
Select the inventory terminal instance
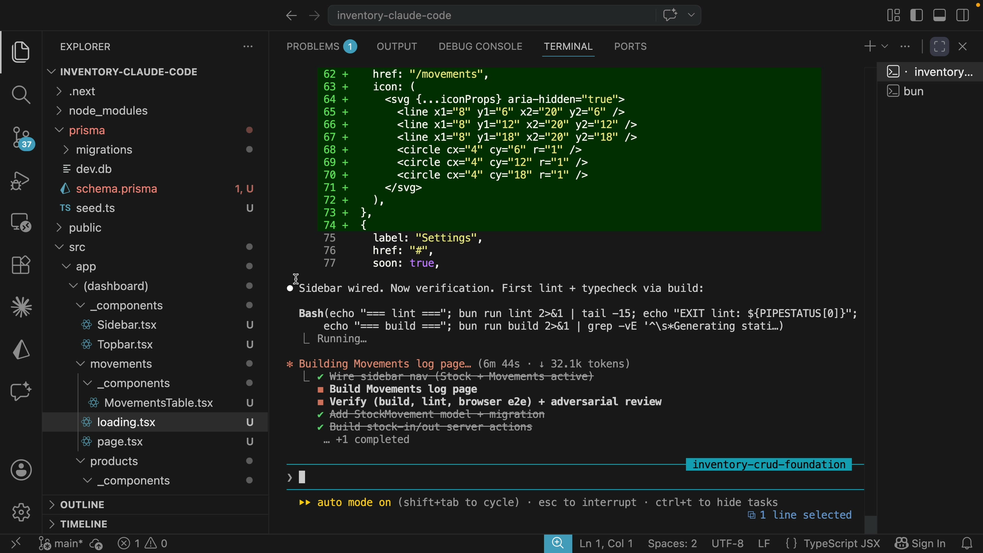pos(930,72)
